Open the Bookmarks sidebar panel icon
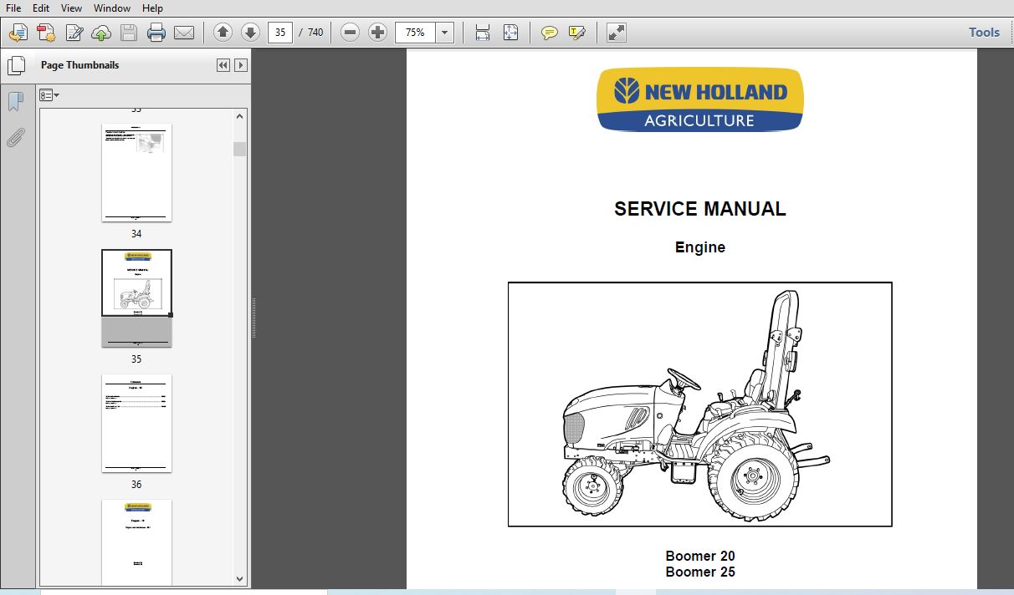Image resolution: width=1014 pixels, height=595 pixels. pyautogui.click(x=16, y=102)
